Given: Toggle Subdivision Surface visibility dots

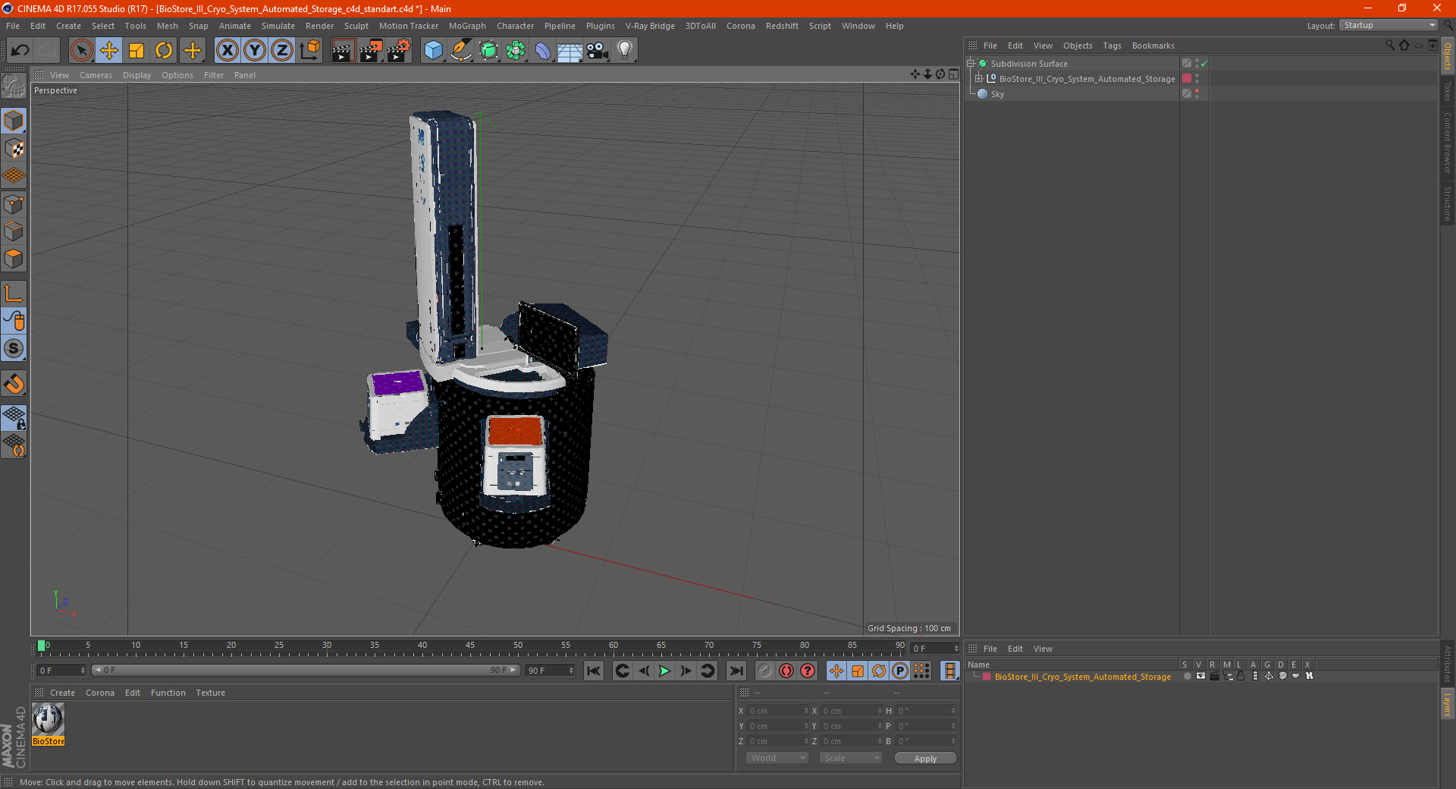Looking at the screenshot, I should (x=1197, y=64).
